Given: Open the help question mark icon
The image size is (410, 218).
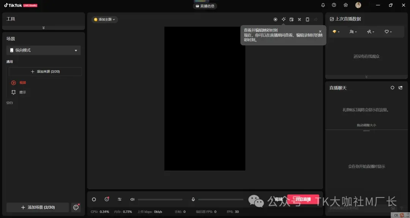Looking at the screenshot, I should (334, 5).
